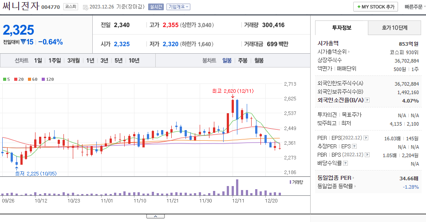Click arrow icon beside 동일업종 PER

coord(354,178)
